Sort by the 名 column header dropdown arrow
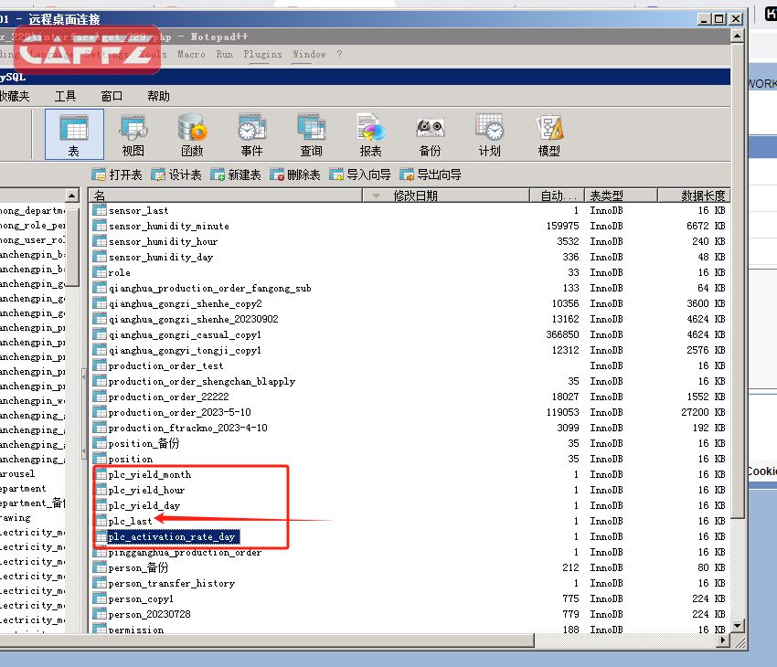 coord(376,196)
